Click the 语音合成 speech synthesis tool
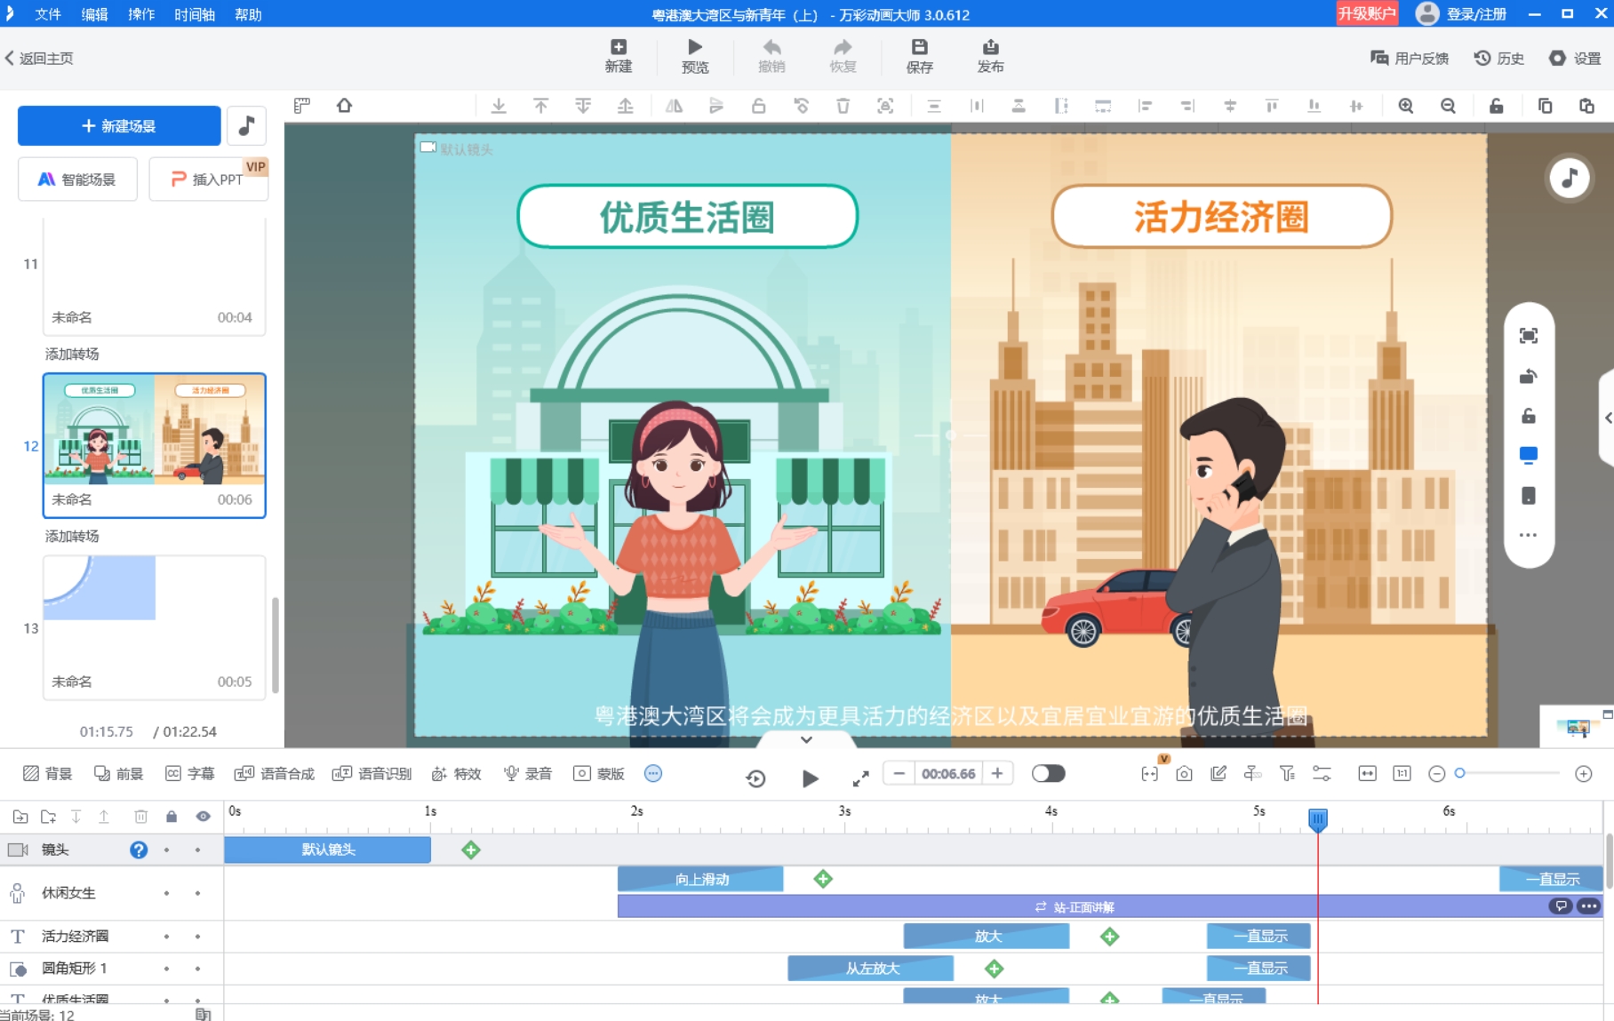Screen dimensions: 1614x1021 coord(274,774)
